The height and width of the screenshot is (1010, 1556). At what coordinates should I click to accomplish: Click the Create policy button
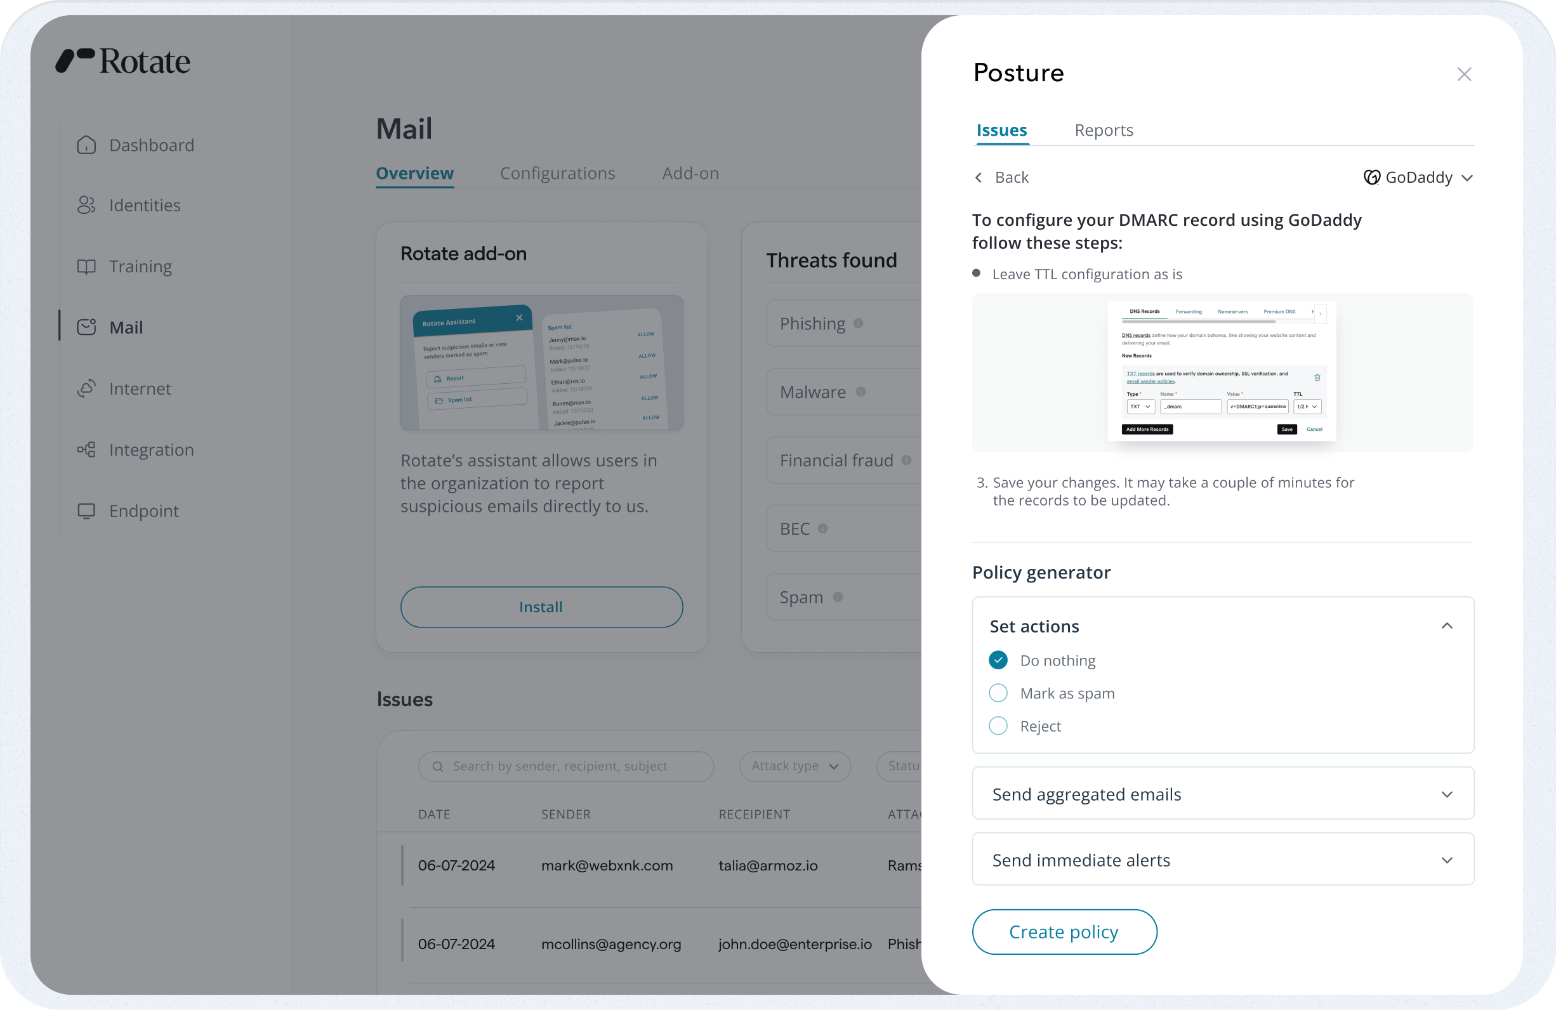(x=1064, y=931)
